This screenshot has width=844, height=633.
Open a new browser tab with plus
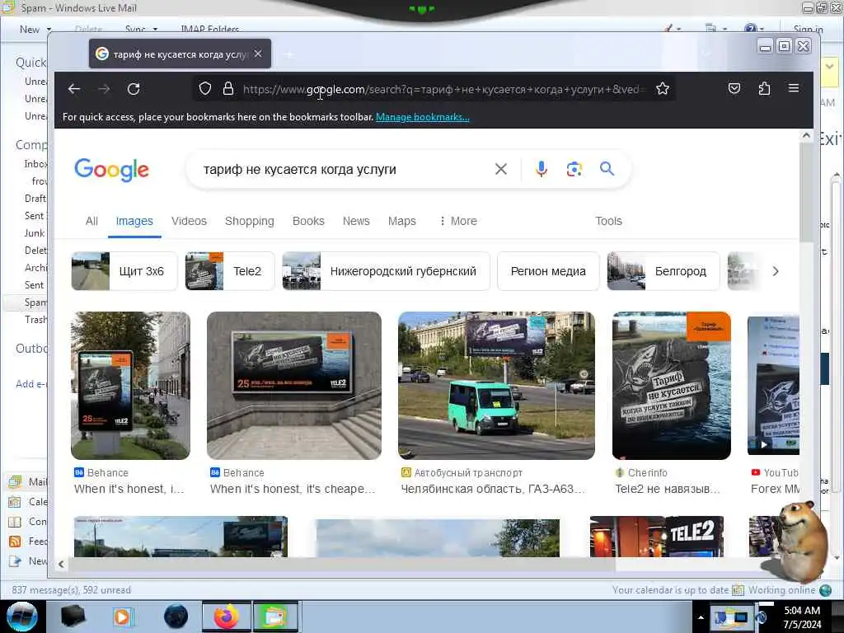click(x=289, y=54)
